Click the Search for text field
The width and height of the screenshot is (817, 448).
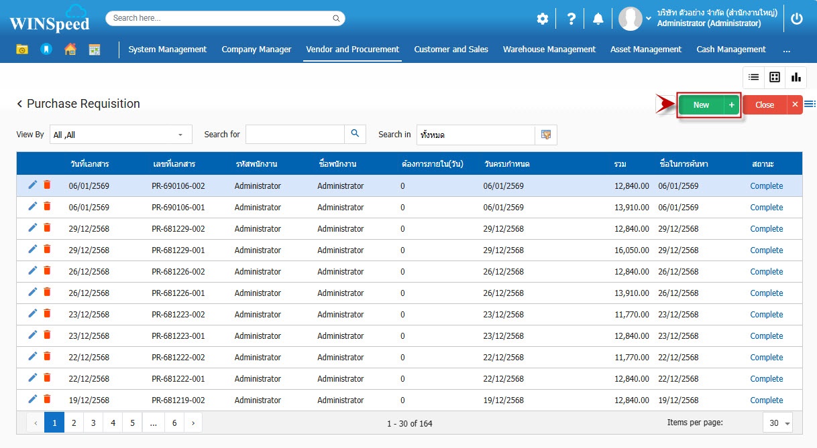(294, 135)
